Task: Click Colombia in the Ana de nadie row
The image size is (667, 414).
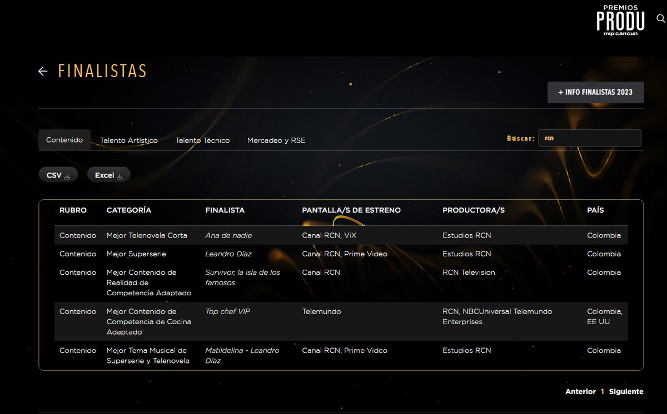Action: (x=604, y=235)
